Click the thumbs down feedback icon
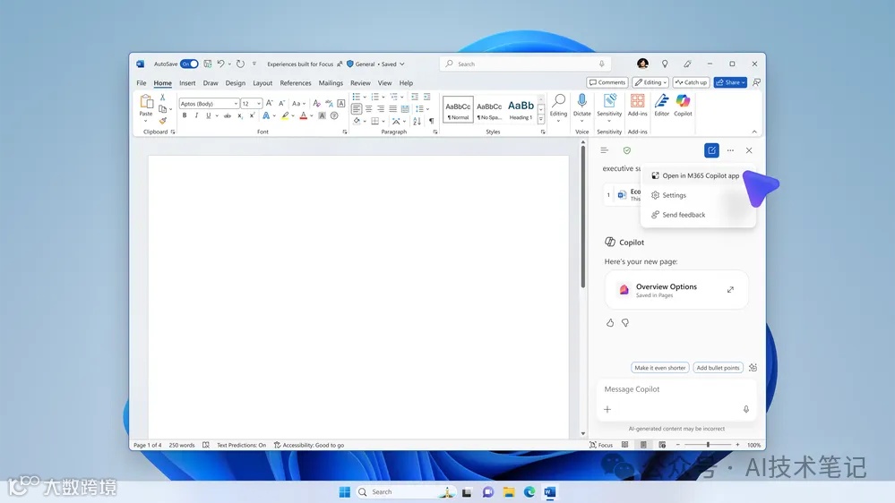Image resolution: width=895 pixels, height=503 pixels. click(x=625, y=323)
